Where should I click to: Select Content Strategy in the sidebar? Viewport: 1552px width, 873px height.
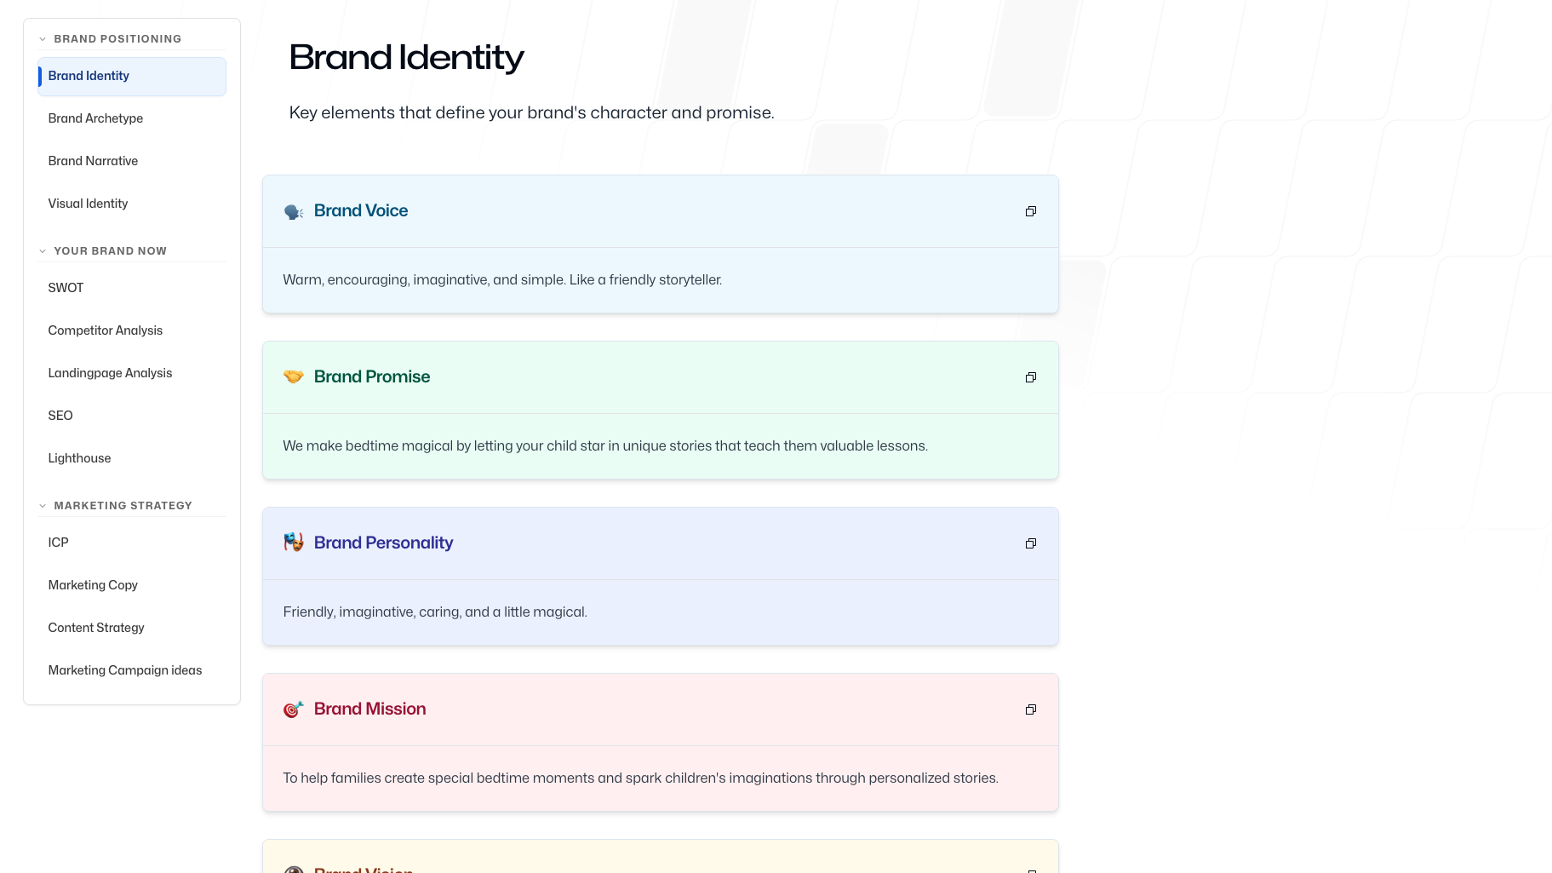tap(96, 628)
